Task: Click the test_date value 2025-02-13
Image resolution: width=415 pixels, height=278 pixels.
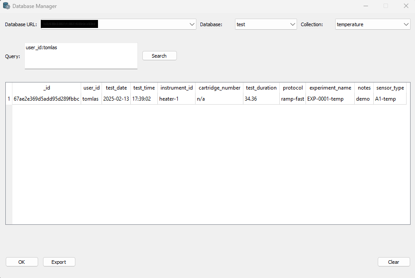Action: [x=116, y=98]
